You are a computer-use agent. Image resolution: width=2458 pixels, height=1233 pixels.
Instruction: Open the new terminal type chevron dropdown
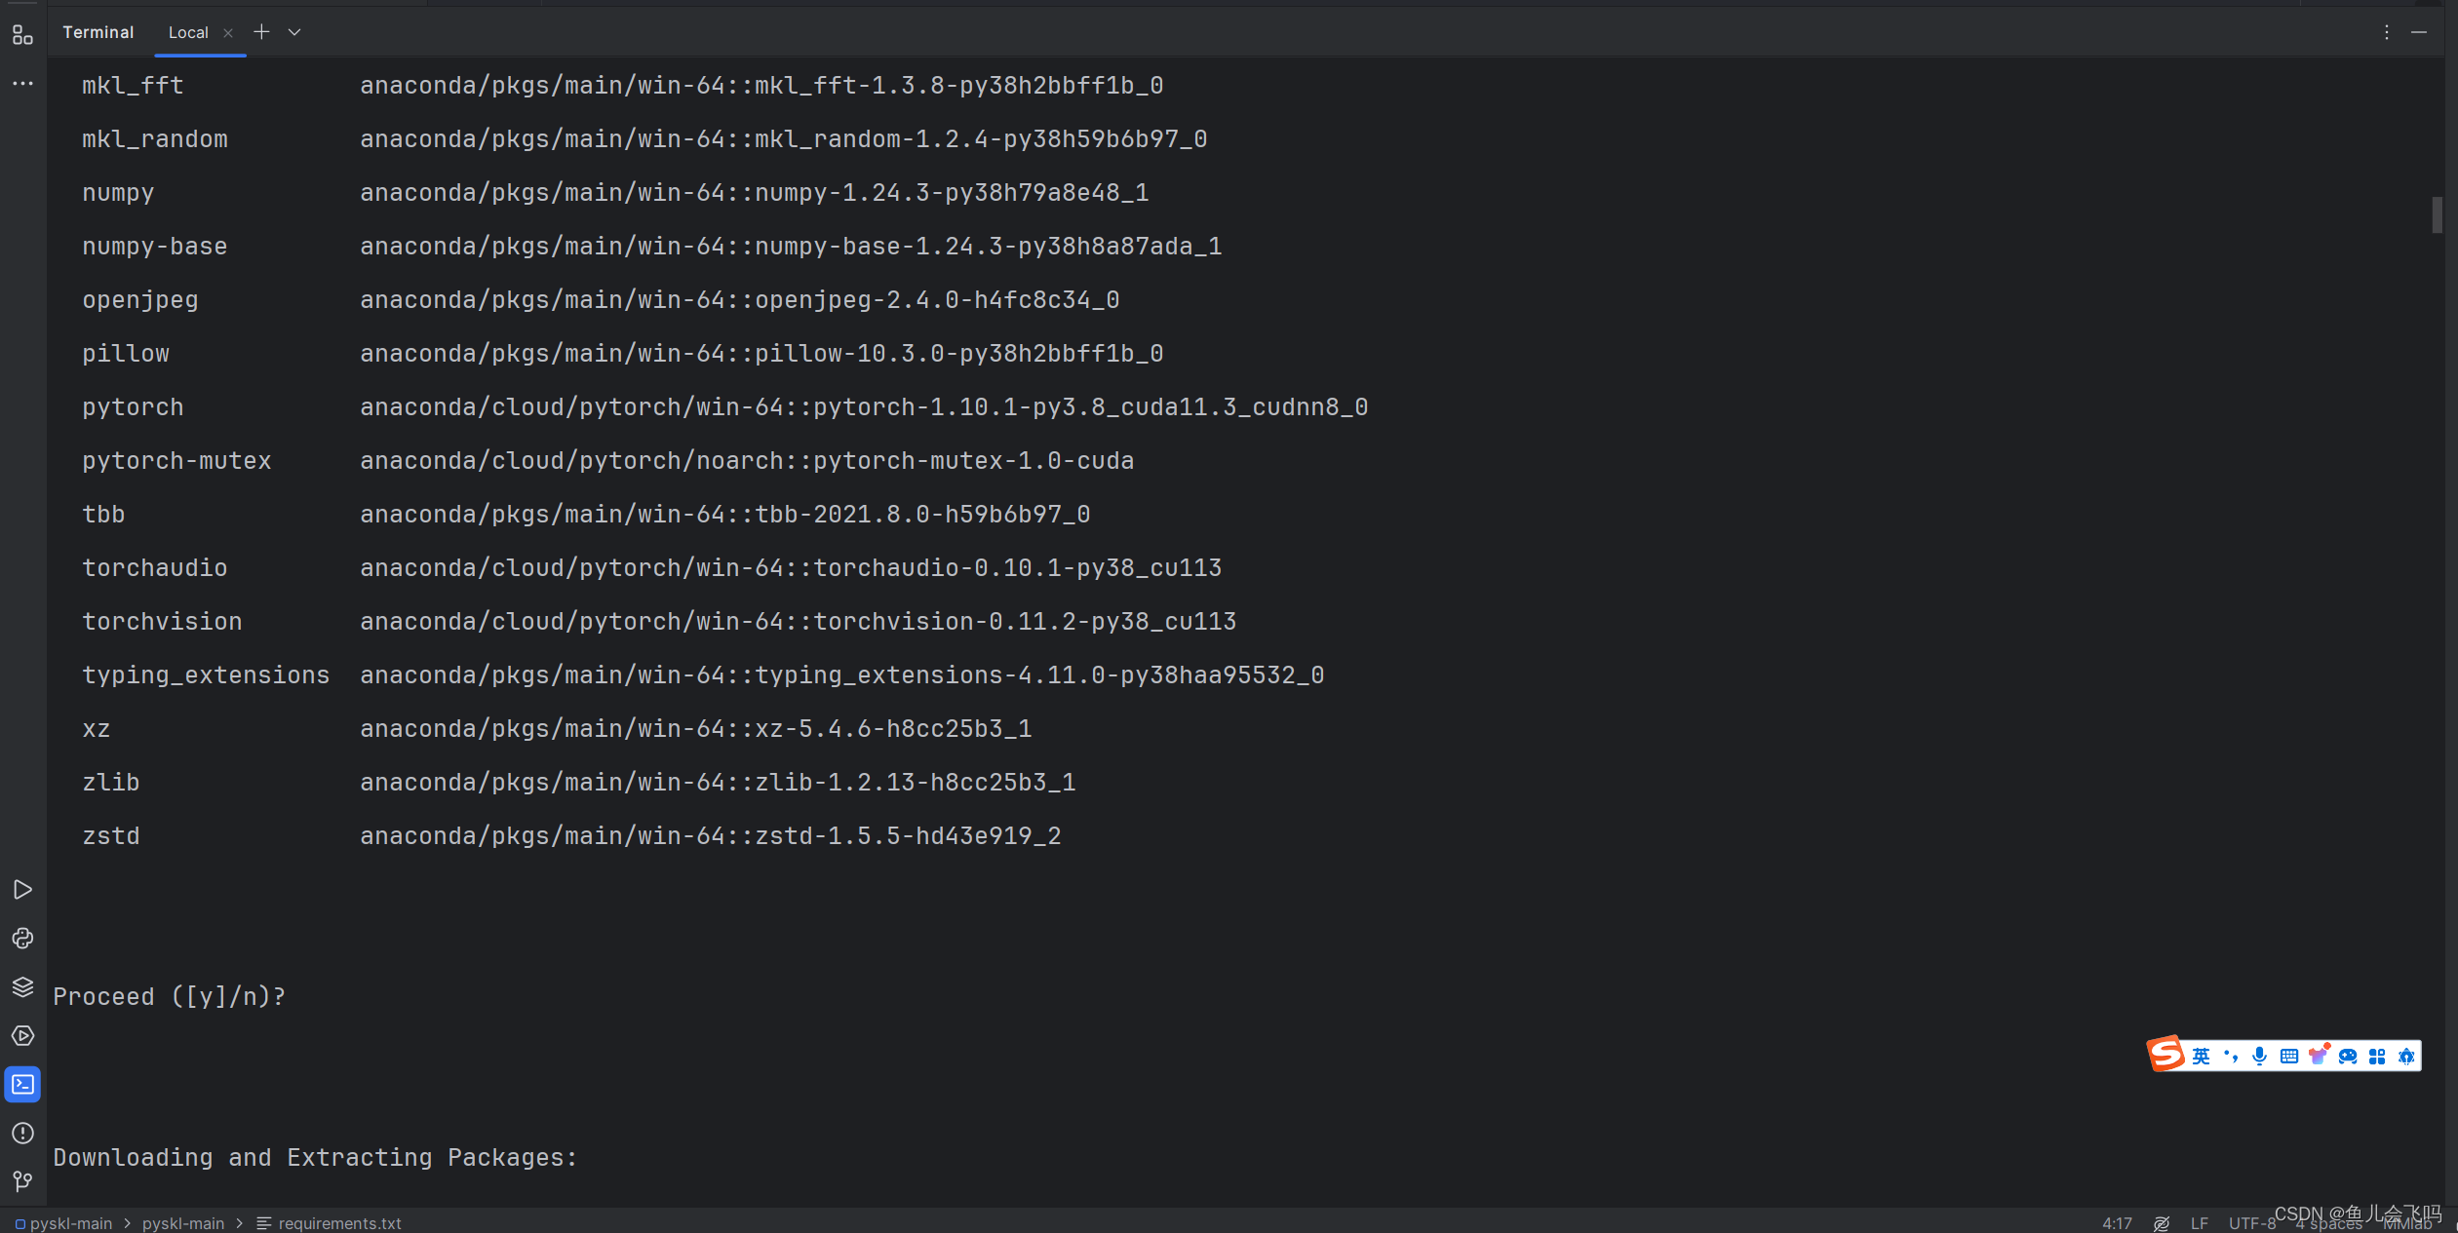click(294, 31)
